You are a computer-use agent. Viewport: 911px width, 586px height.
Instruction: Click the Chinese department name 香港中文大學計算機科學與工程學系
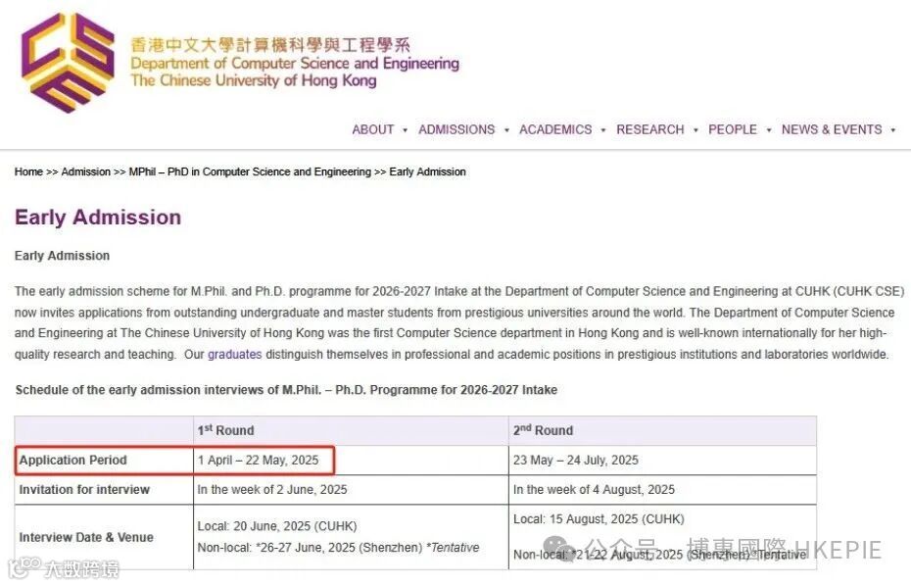tap(270, 45)
